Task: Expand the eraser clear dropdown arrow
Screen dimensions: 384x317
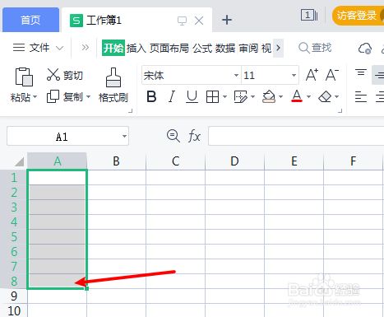Action: pos(337,96)
